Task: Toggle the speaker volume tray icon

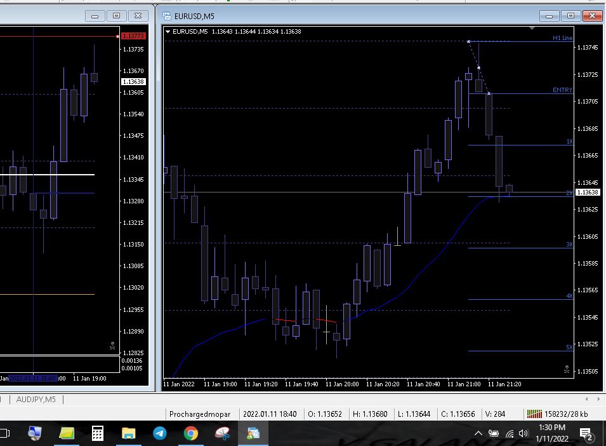Action: pyautogui.click(x=524, y=434)
